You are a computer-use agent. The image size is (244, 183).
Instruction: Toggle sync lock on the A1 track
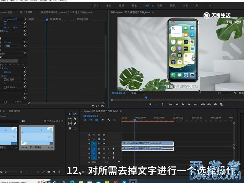point(99,149)
